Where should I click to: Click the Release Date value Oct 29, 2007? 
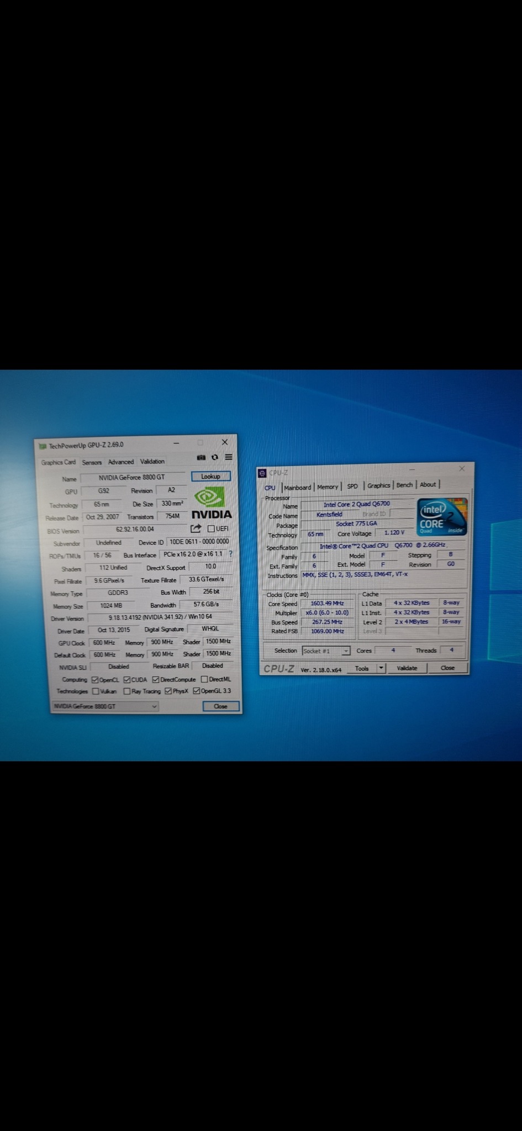click(x=102, y=517)
